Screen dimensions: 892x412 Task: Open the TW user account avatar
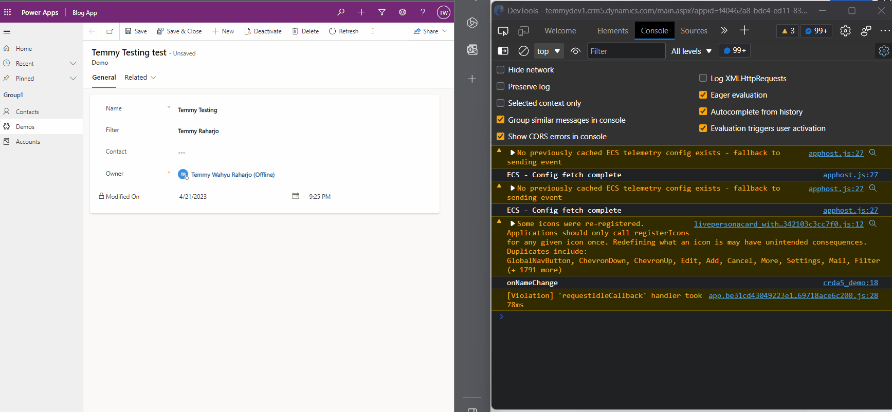[444, 12]
